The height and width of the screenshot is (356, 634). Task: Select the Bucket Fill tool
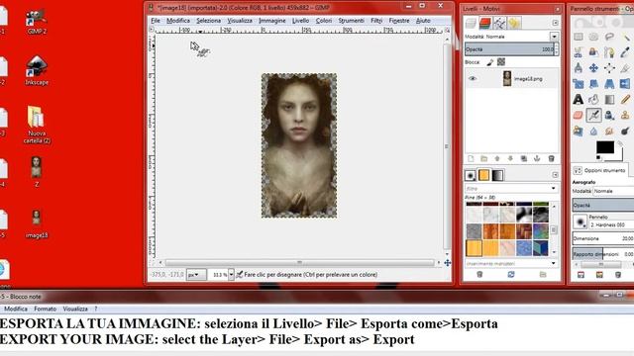593,99
